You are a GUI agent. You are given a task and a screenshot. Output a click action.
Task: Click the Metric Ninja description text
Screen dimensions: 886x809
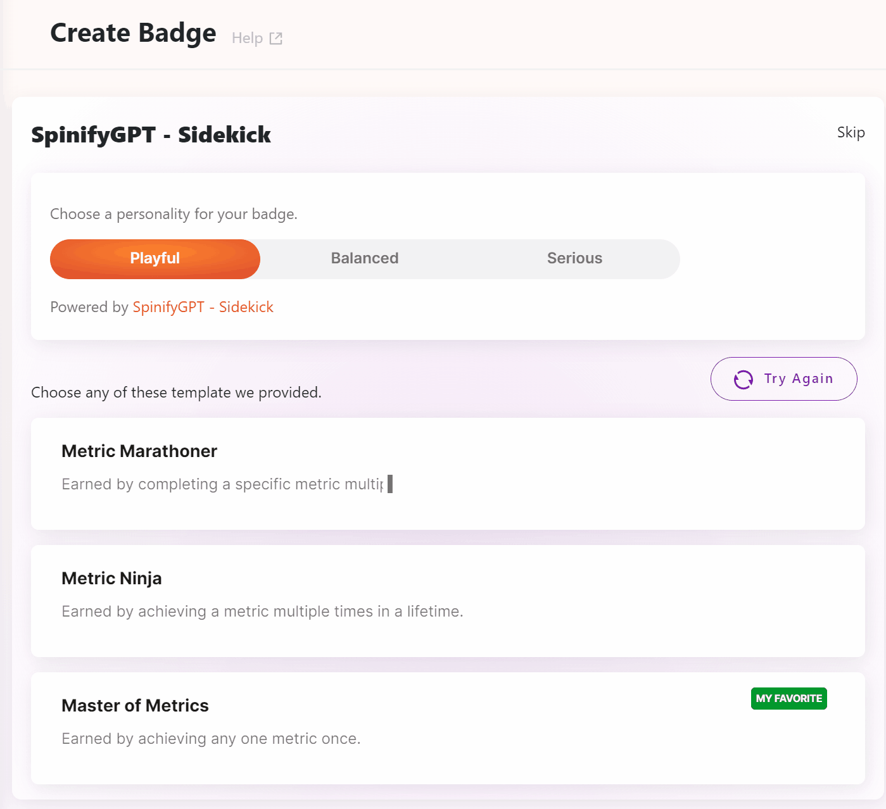point(262,611)
